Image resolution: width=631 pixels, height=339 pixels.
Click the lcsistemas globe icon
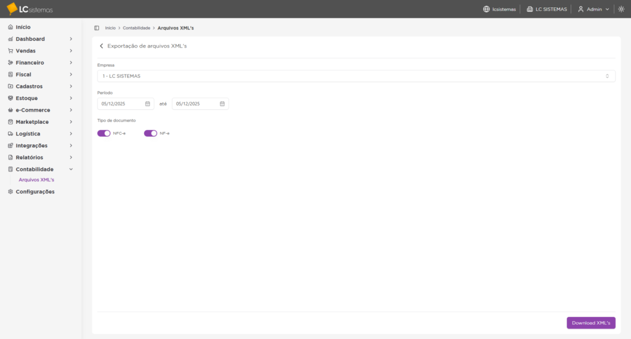[x=486, y=9]
